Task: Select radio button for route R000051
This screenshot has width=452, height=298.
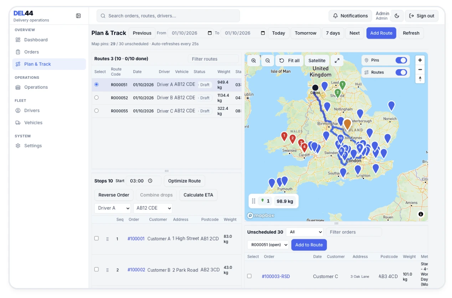Action: tap(96, 84)
